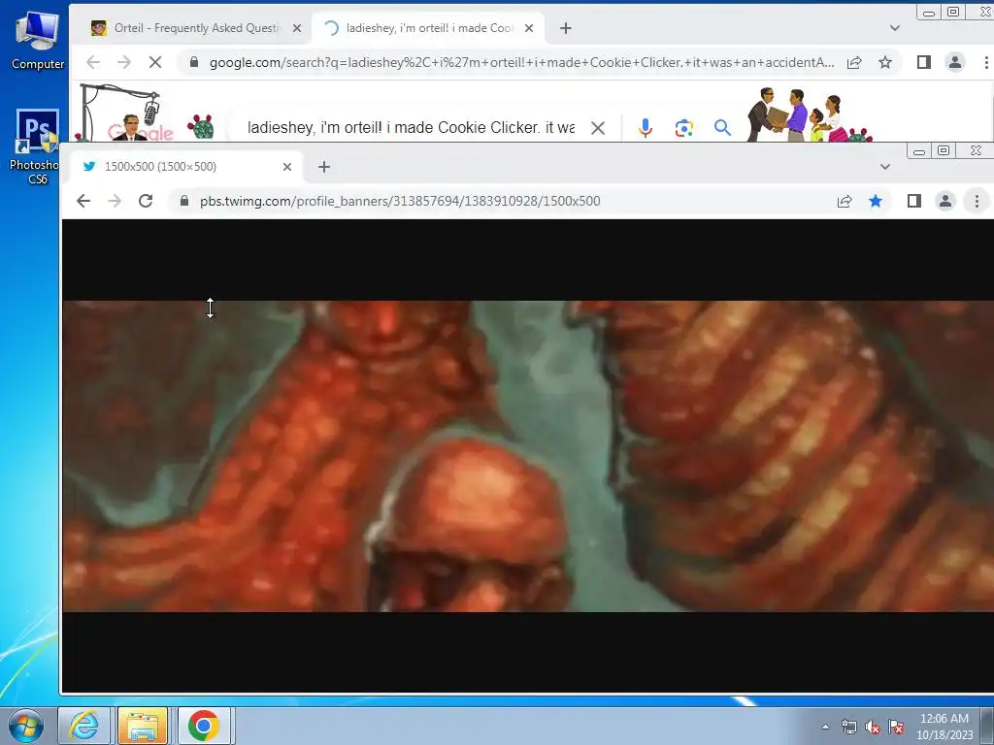Submit the Google search with magnifier icon
Image resolution: width=994 pixels, height=745 pixels.
(x=722, y=128)
